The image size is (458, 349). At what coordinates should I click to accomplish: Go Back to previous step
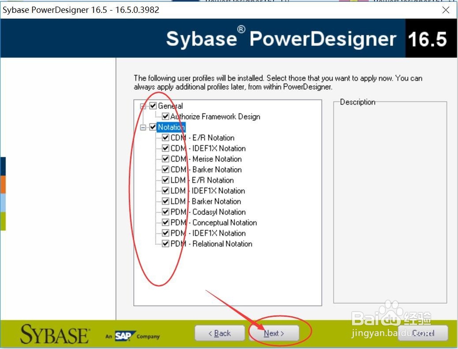point(220,333)
